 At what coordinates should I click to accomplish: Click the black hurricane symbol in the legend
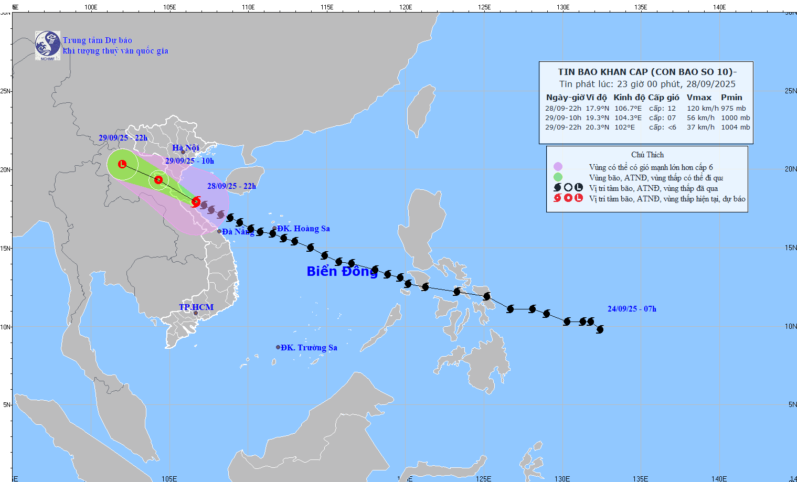point(558,188)
